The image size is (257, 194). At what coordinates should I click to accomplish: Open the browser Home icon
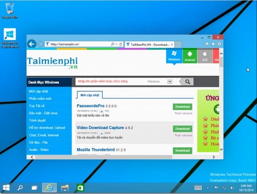(207, 44)
